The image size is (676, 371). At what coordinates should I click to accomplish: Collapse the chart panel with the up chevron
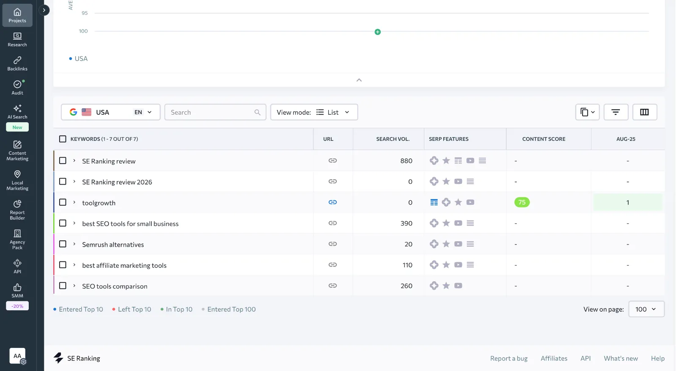click(359, 80)
